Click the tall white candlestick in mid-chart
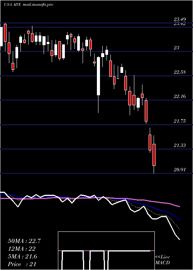 click(98, 76)
